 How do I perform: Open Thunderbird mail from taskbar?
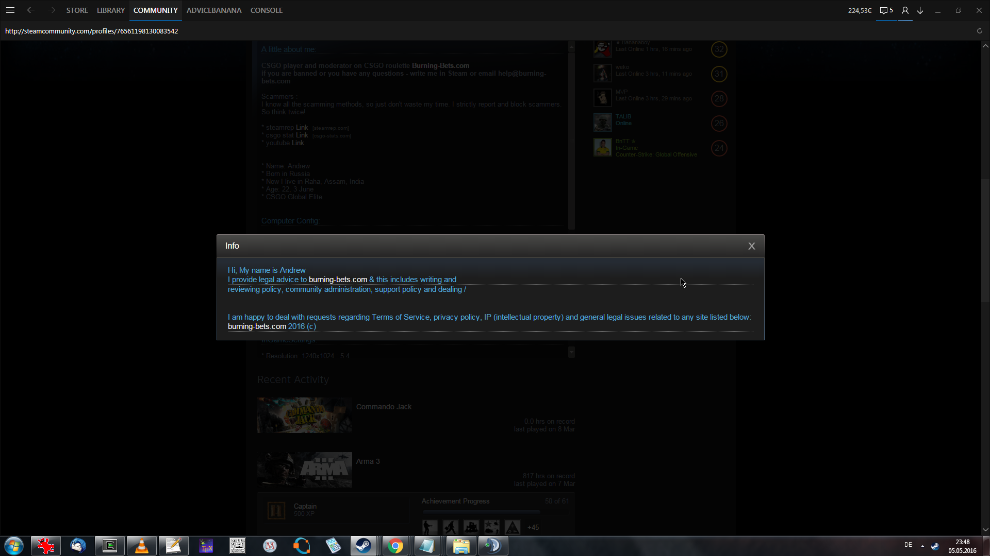click(x=78, y=546)
